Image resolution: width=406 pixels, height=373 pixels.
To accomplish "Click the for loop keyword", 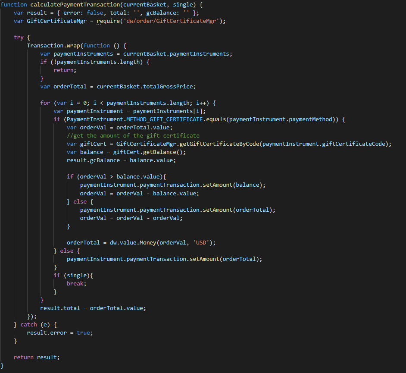I will [45, 103].
